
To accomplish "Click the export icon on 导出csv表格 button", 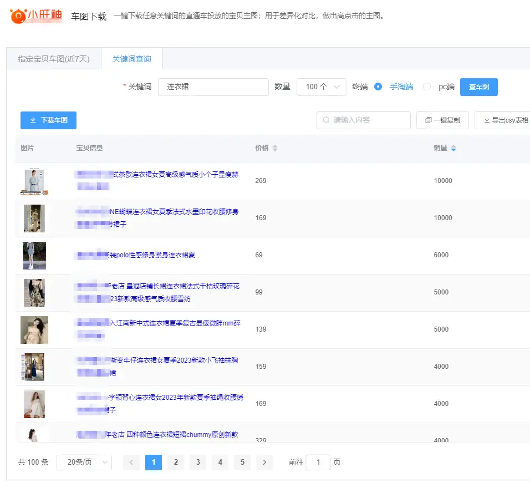I will click(x=487, y=120).
